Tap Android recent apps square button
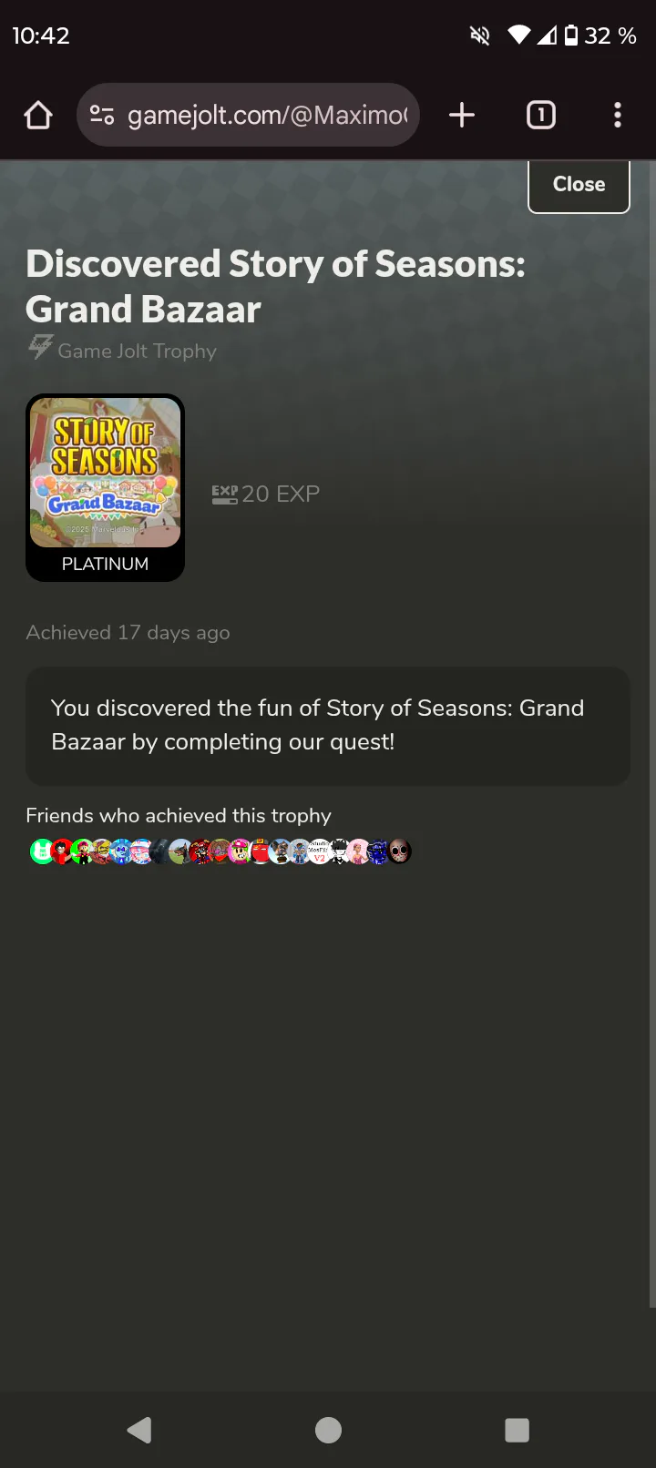Image resolution: width=656 pixels, height=1468 pixels. (x=517, y=1430)
